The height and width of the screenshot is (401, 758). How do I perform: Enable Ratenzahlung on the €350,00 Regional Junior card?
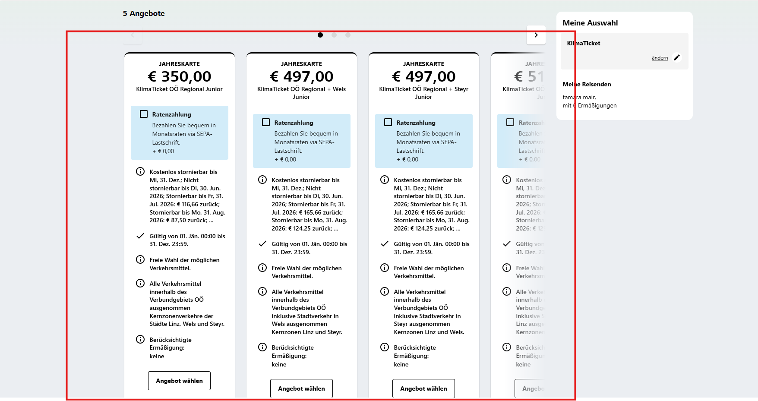pyautogui.click(x=144, y=114)
